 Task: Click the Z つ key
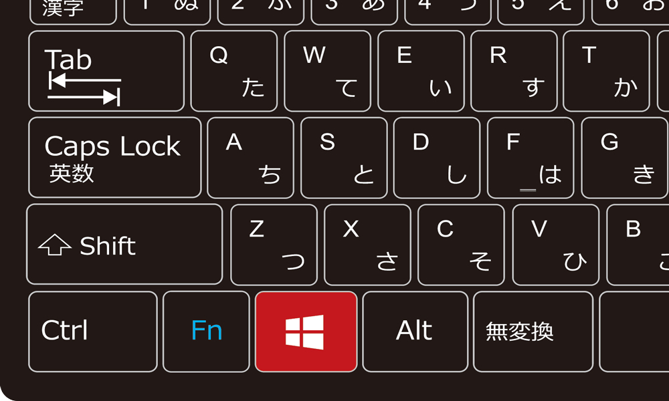click(x=274, y=245)
